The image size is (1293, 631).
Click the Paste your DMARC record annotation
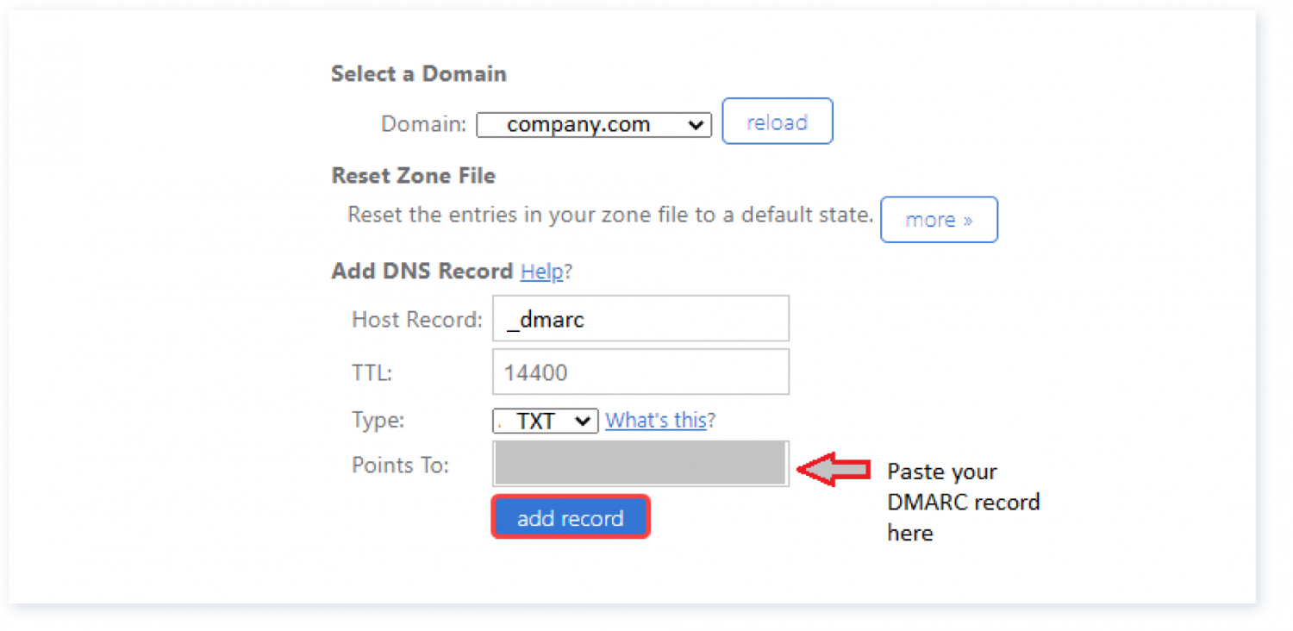tap(963, 503)
